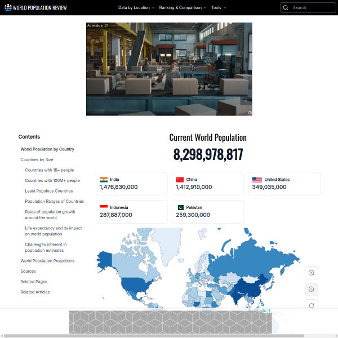Image resolution: width=338 pixels, height=338 pixels.
Task: Click the India flag icon
Action: (104, 180)
